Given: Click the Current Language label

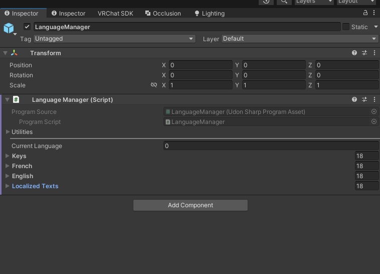Looking at the screenshot, I should 37,146.
